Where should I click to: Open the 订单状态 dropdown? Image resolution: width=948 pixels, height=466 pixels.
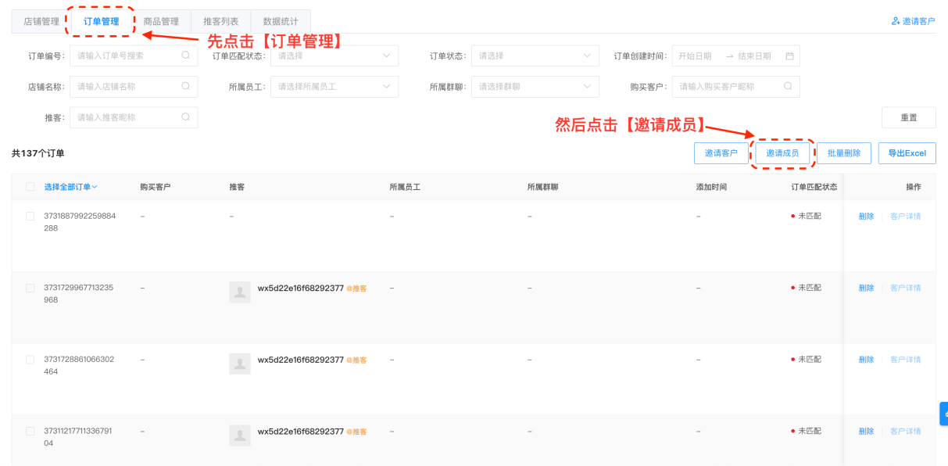(535, 56)
